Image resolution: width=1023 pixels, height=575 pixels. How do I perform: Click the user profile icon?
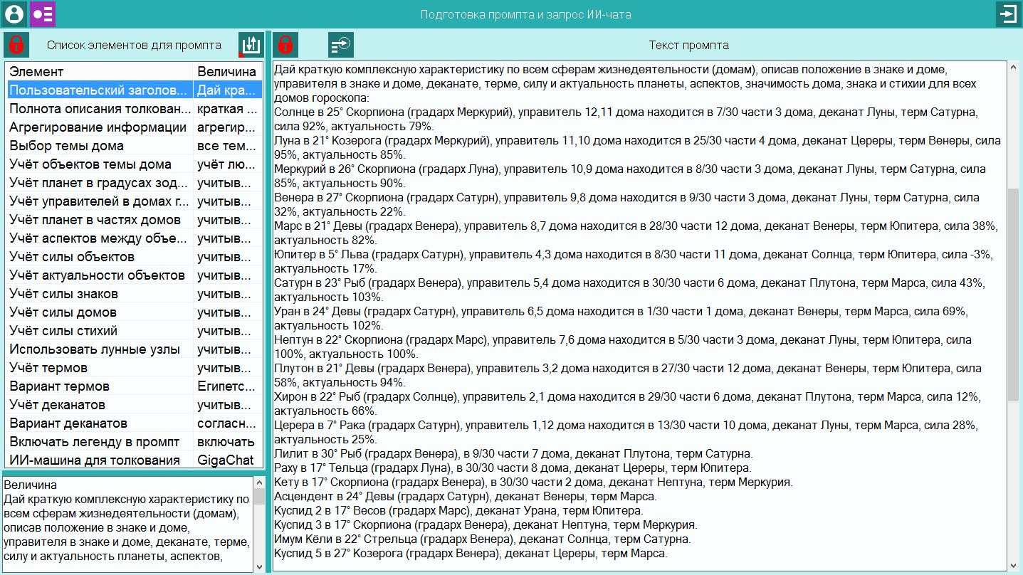click(14, 14)
